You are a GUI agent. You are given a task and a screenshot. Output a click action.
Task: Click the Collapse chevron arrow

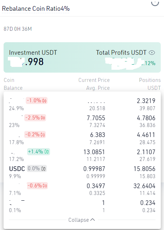click(x=93, y=220)
